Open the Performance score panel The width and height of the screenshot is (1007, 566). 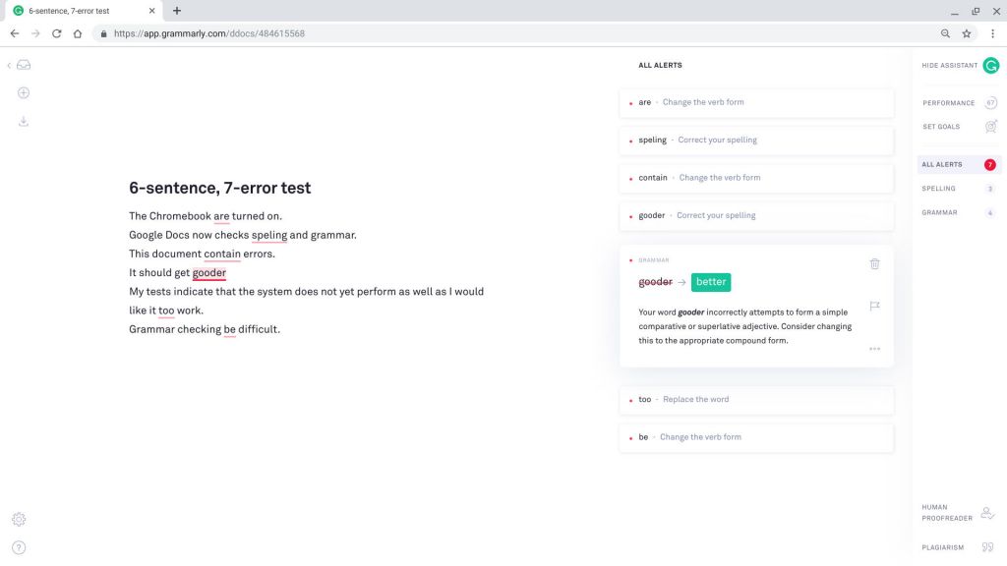(x=947, y=102)
